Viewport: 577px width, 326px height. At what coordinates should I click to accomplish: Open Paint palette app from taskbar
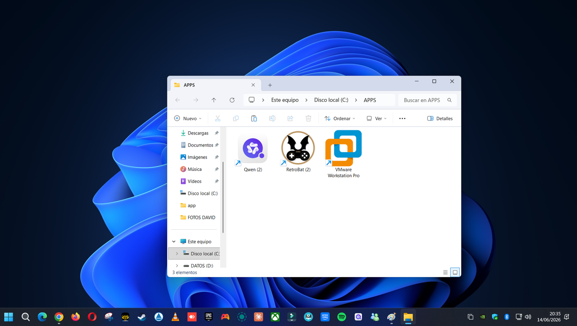point(391,317)
